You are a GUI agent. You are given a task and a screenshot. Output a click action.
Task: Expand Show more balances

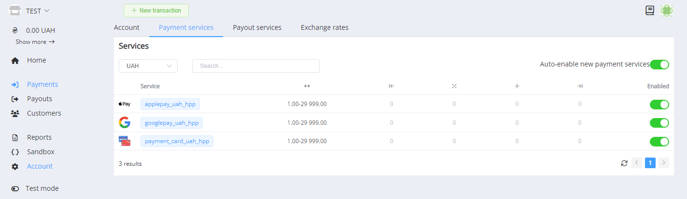(x=35, y=42)
